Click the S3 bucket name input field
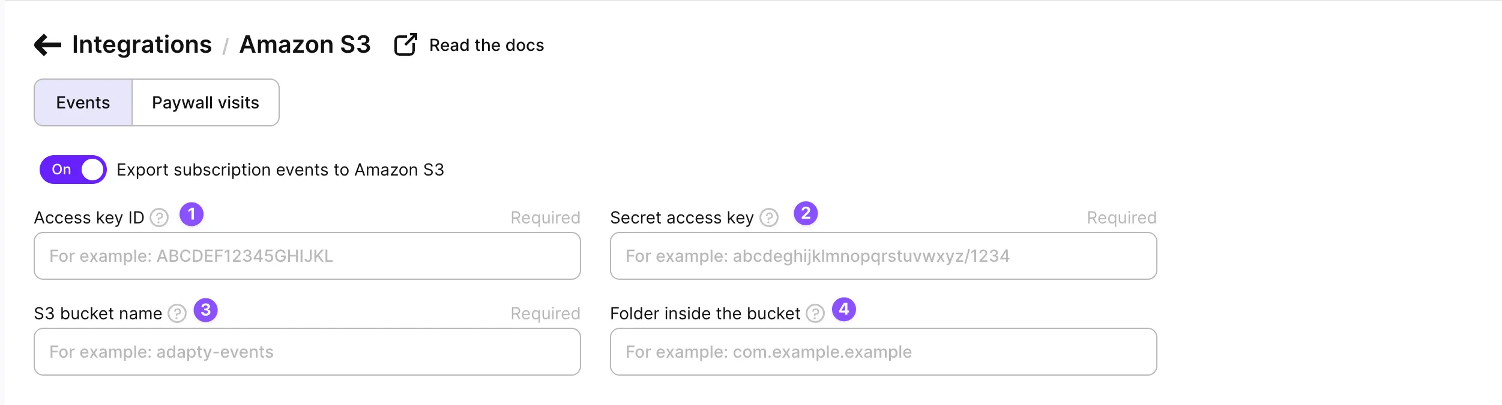 [307, 352]
